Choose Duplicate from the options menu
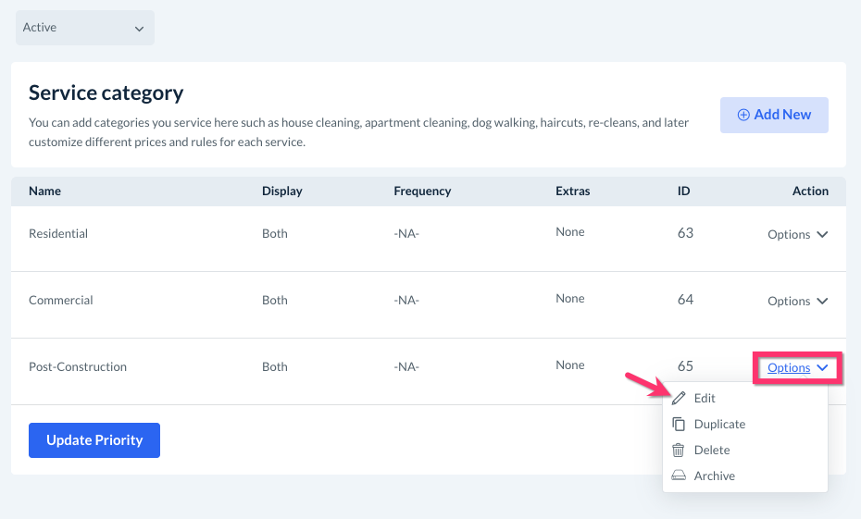861x519 pixels. (719, 425)
